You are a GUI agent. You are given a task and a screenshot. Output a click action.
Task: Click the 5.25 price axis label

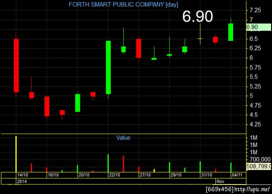point(255,86)
